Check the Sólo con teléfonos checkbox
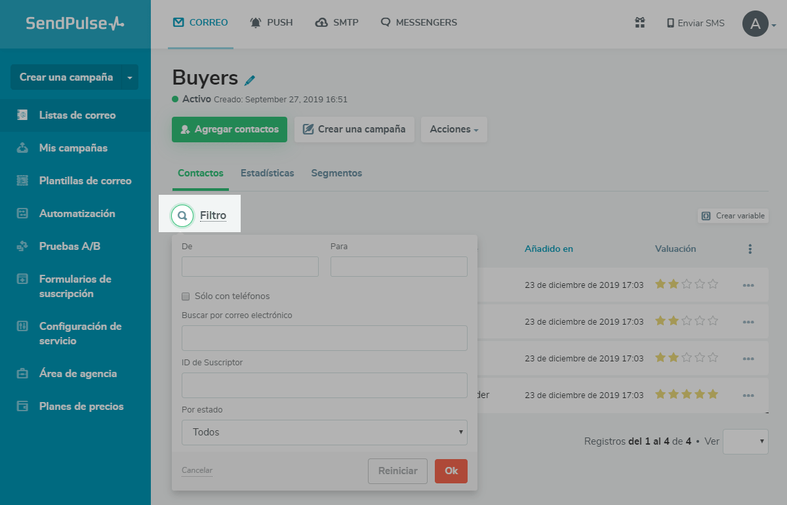787x505 pixels. (x=186, y=296)
